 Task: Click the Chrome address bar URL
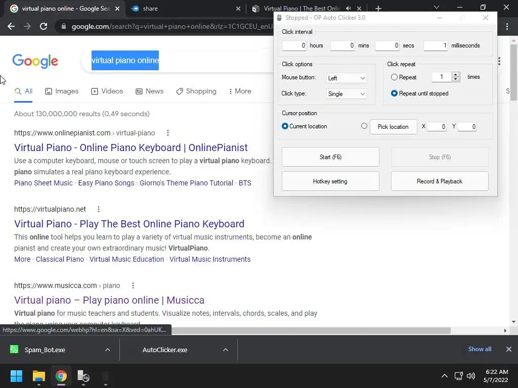pos(172,26)
